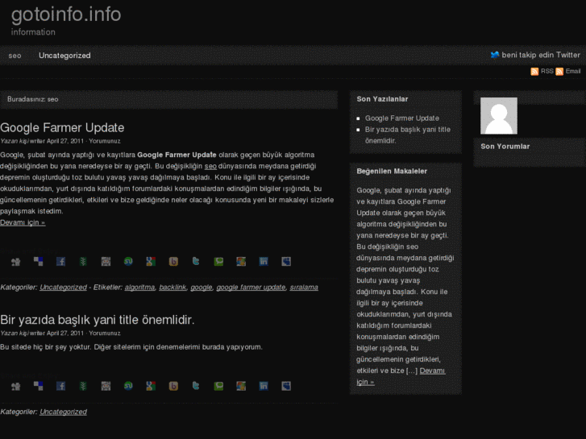
Task: Share Google Farmer Update post on LinkedIn
Action: (264, 262)
